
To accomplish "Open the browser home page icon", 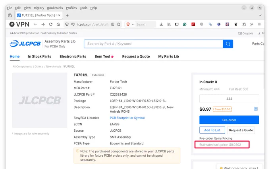I will [x=58, y=25].
